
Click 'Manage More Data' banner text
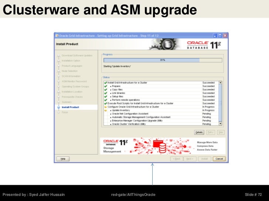click(x=207, y=142)
